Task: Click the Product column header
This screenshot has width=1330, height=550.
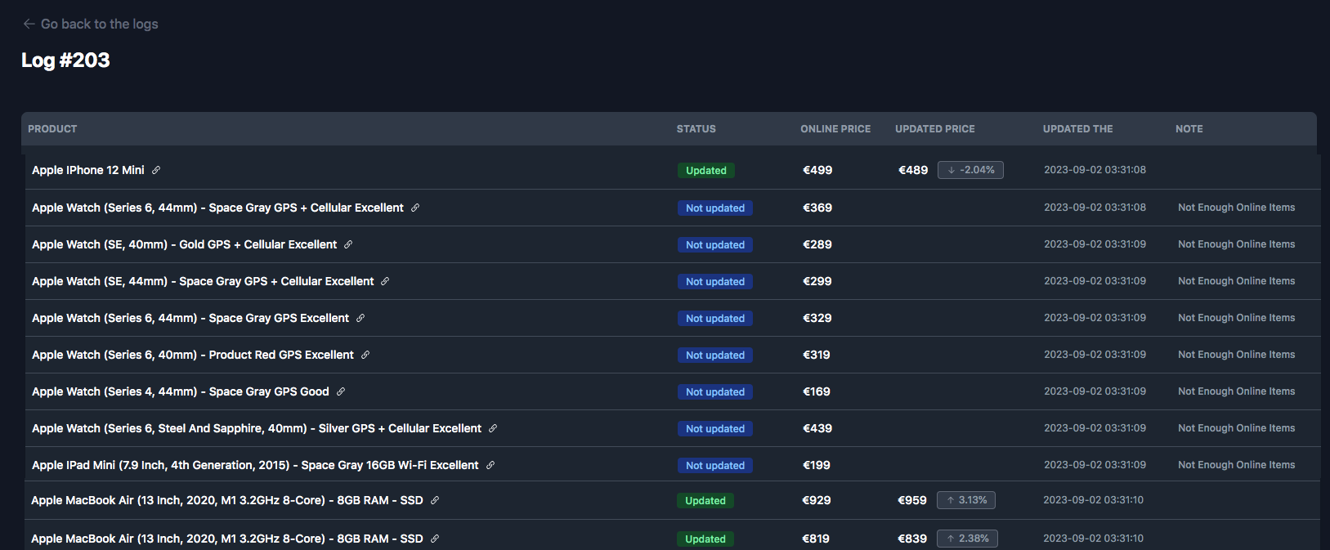Action: point(52,129)
